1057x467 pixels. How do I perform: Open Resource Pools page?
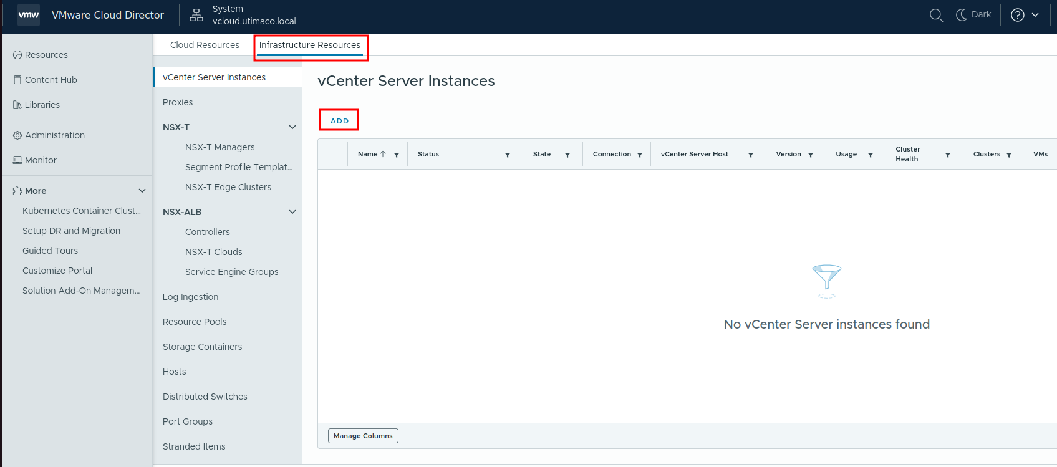[195, 322]
